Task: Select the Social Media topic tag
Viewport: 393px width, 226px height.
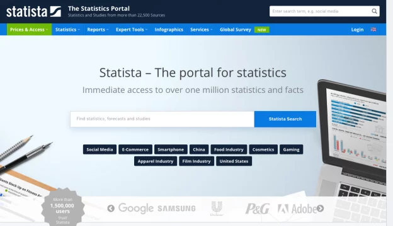Action: [100, 149]
